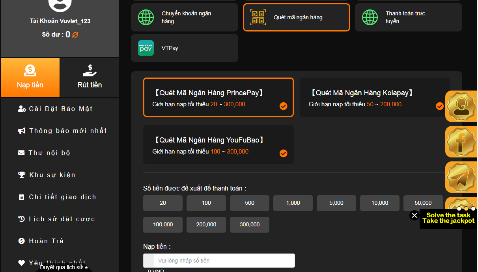Click history clock icon beside Lịch sử đặt cược

[22, 219]
